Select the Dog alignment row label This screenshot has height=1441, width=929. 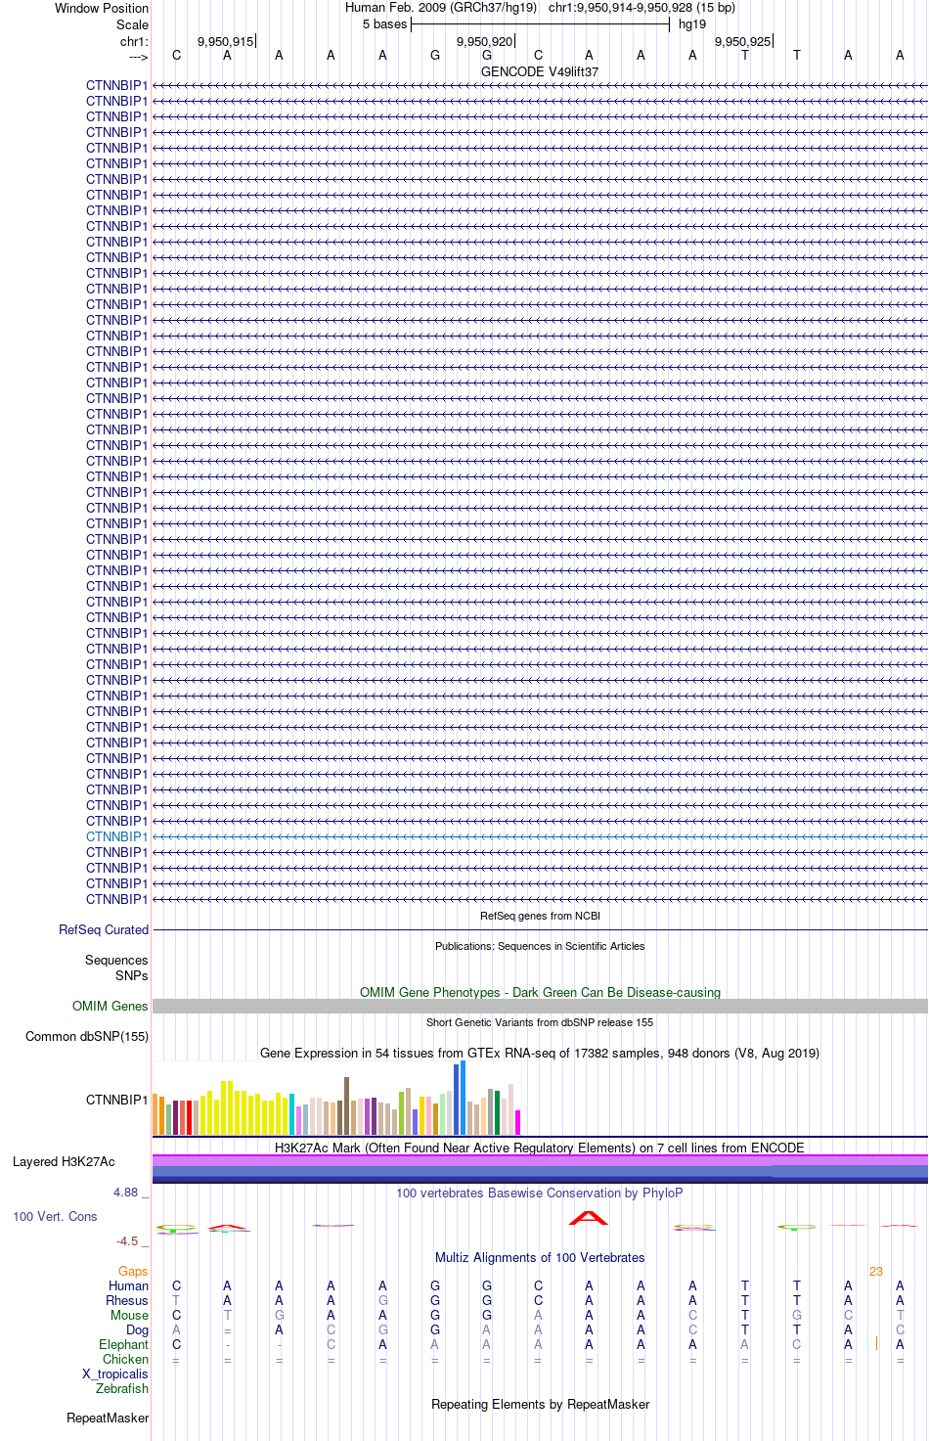[138, 1329]
